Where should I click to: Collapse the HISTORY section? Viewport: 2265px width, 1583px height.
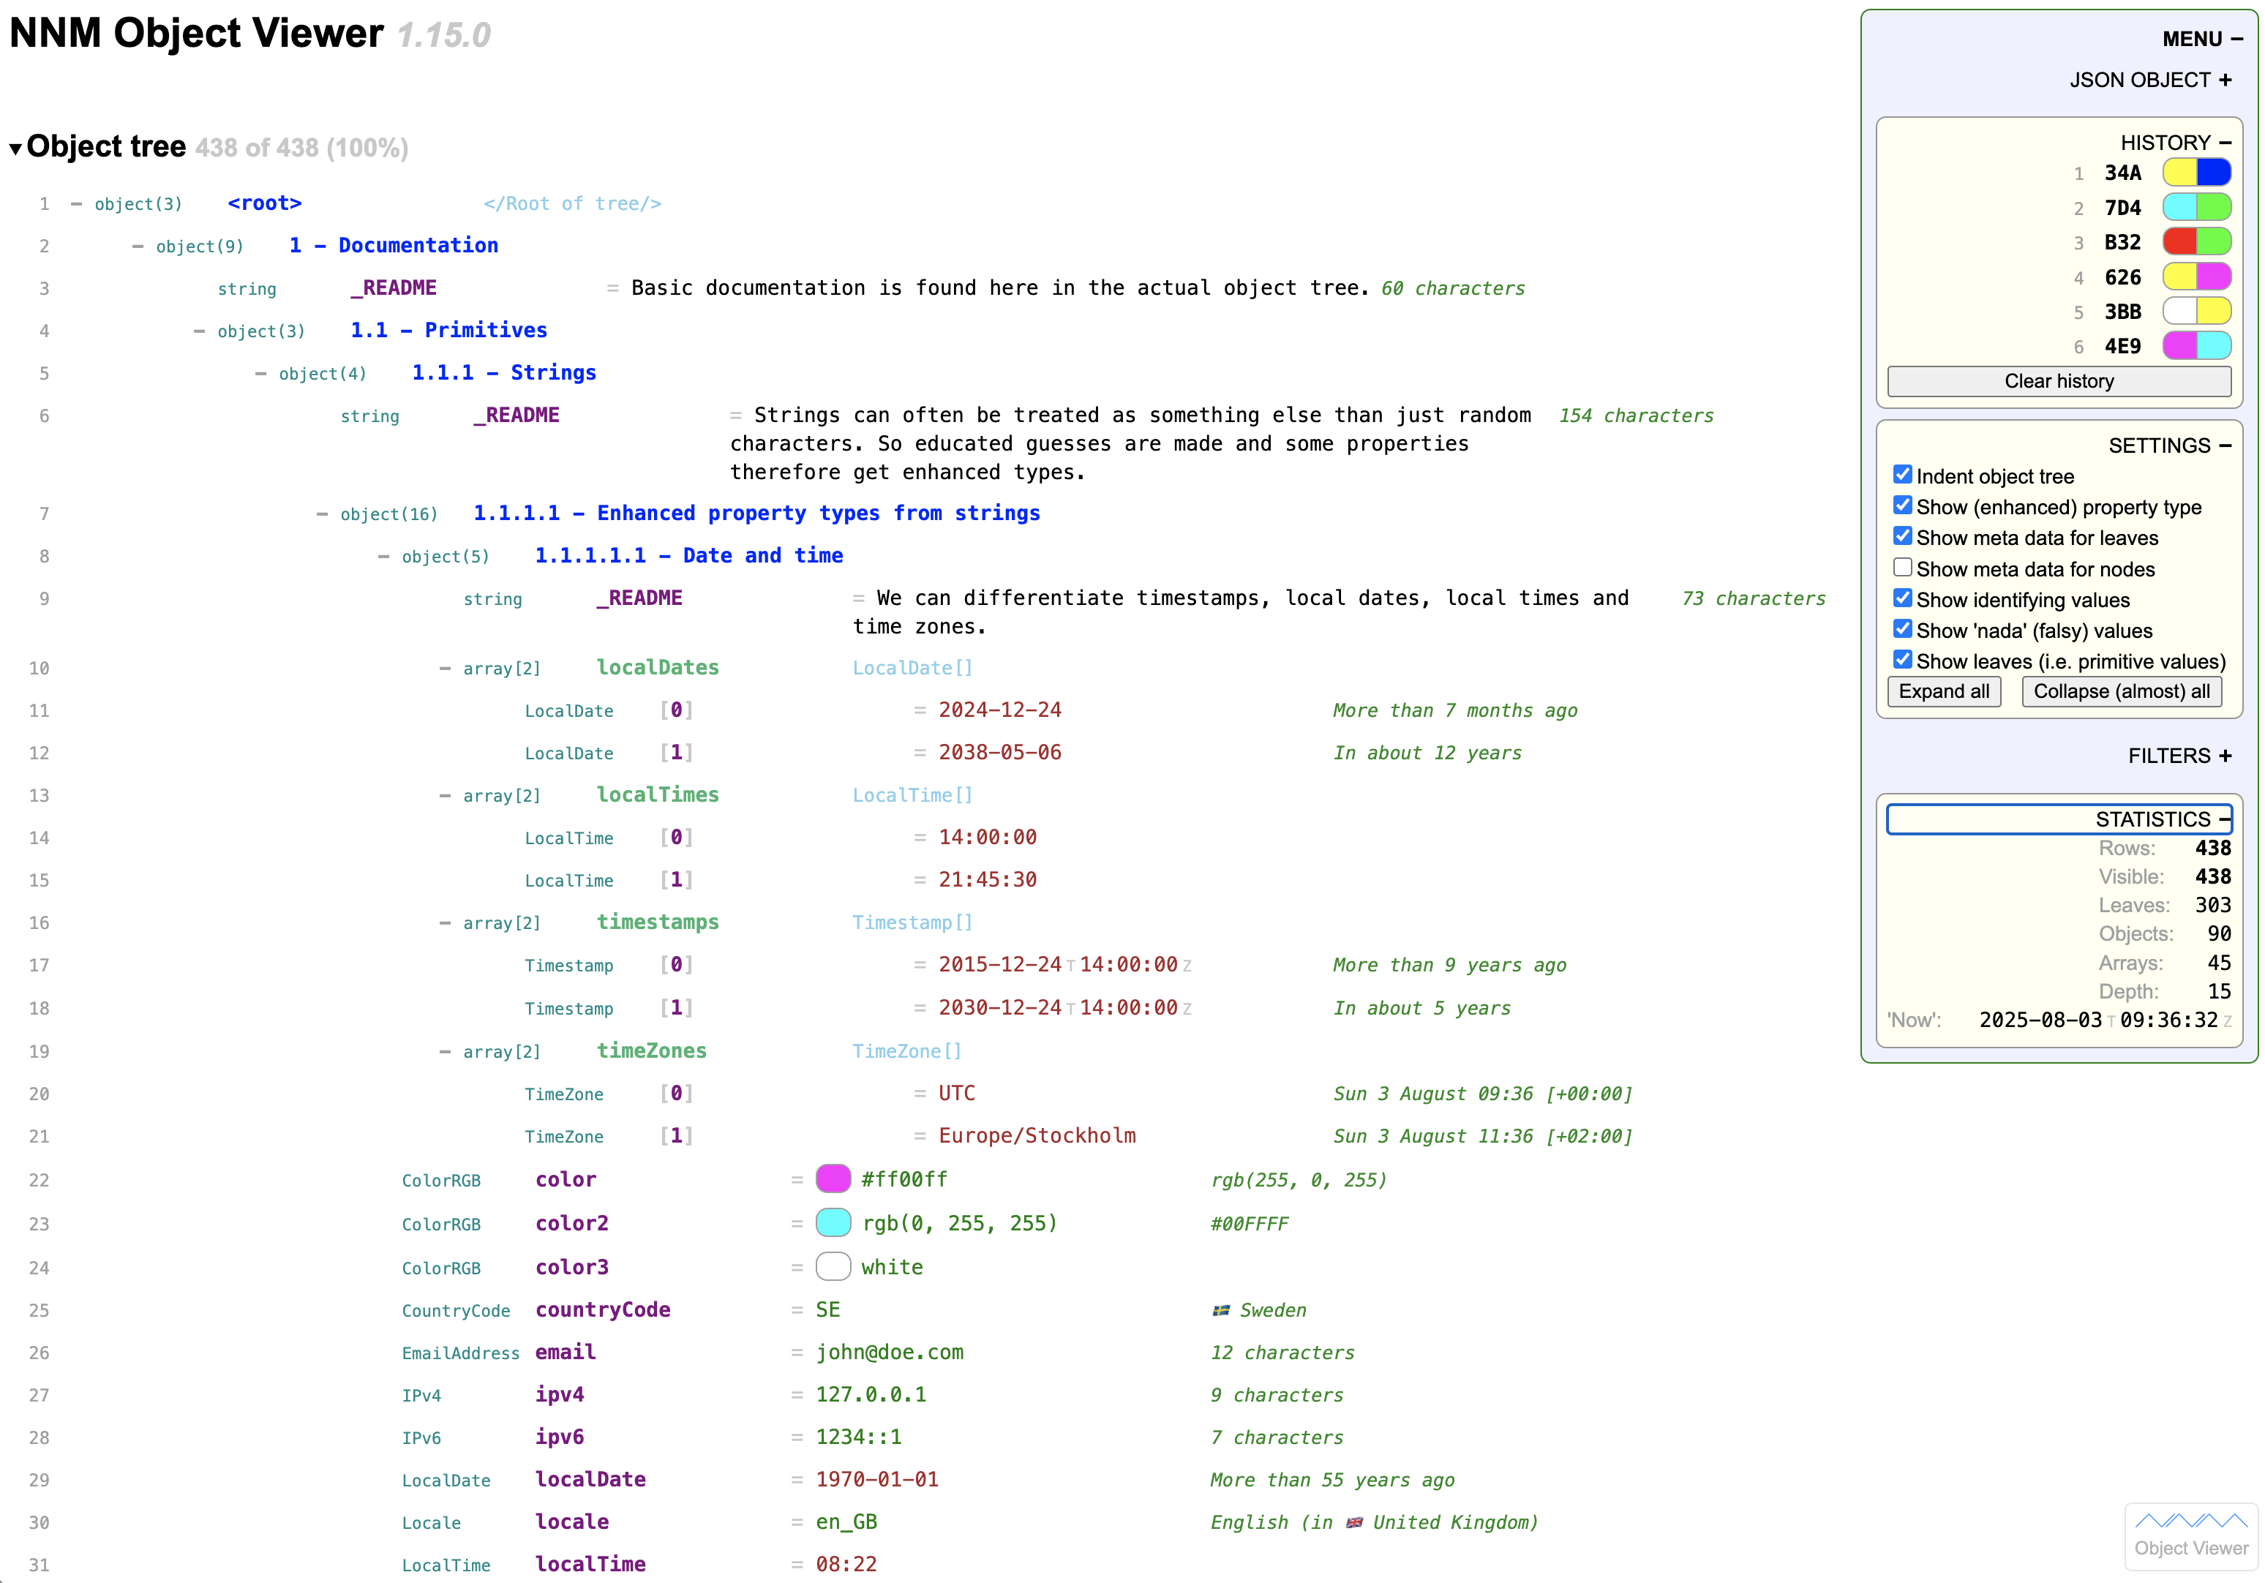pos(2175,143)
